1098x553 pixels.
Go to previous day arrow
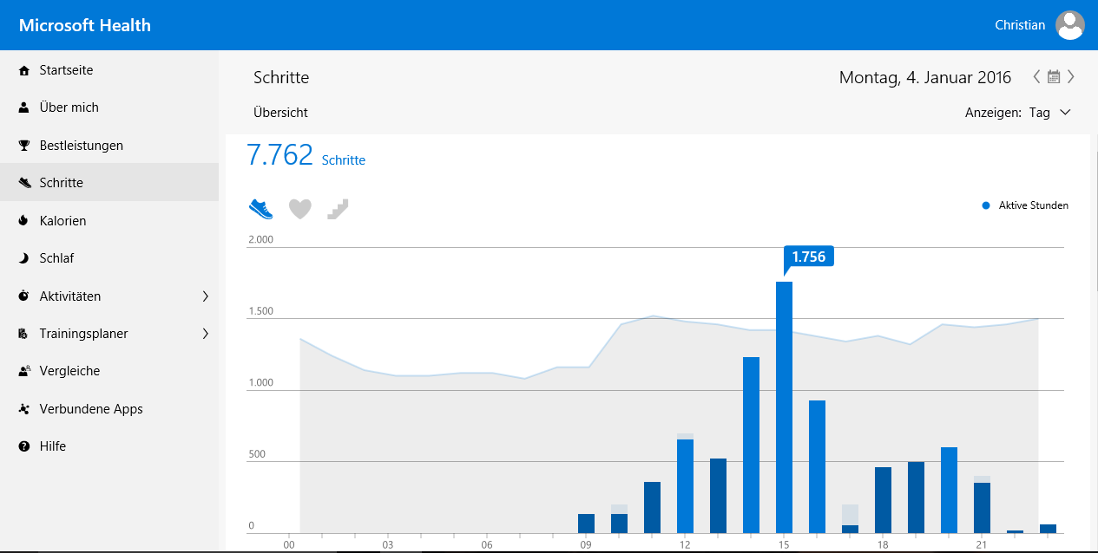1036,77
